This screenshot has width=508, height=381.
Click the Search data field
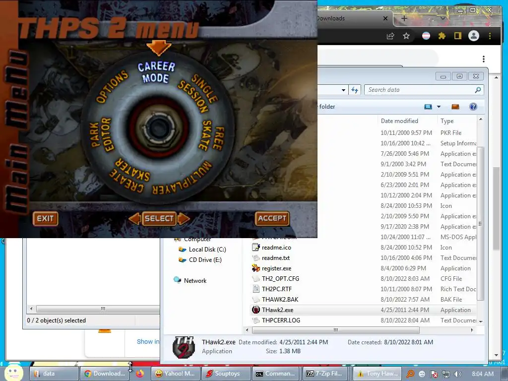point(424,90)
